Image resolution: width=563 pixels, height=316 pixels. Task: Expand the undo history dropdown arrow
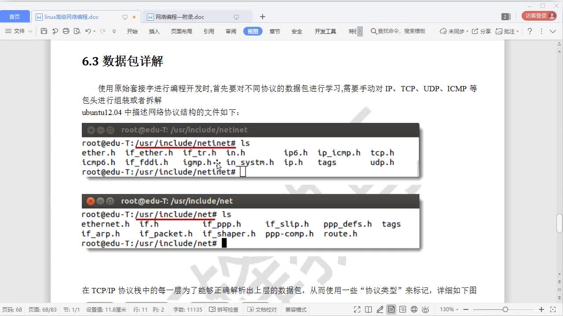(94, 31)
